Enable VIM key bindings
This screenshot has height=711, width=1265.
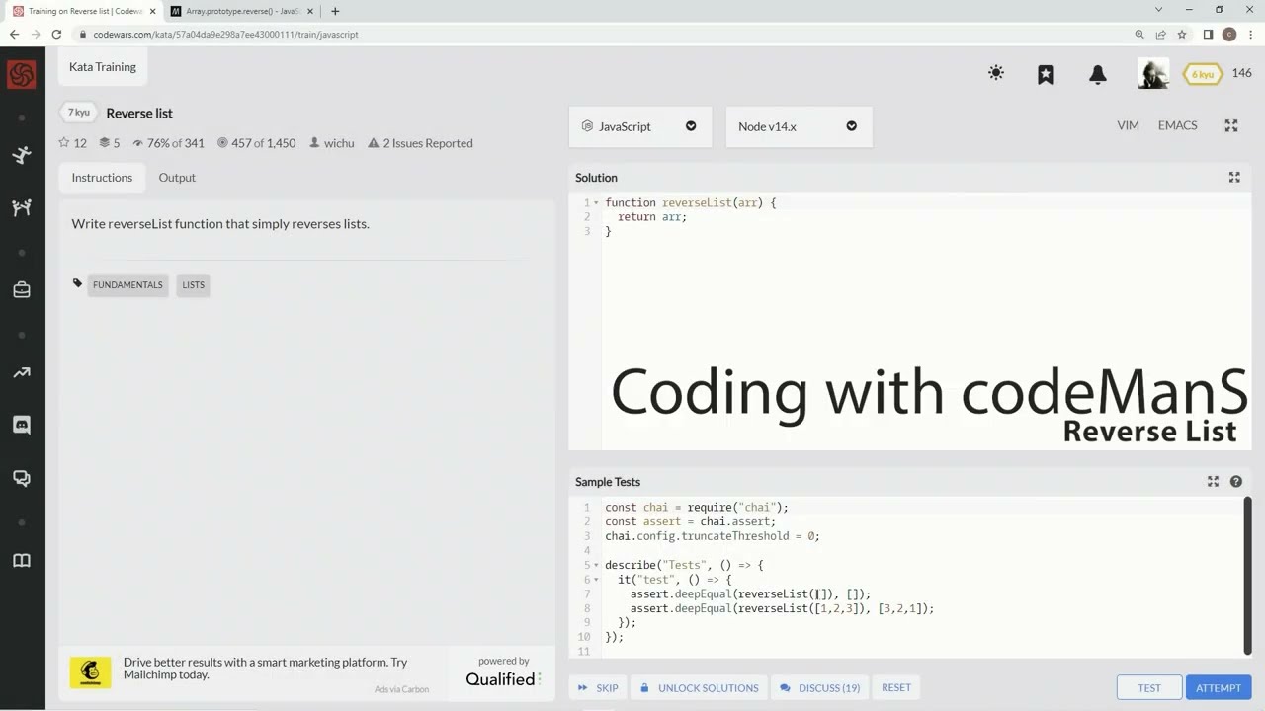point(1128,125)
